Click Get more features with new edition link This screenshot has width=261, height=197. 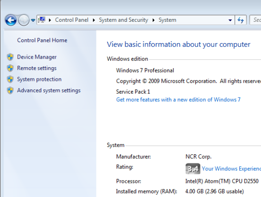[x=178, y=99]
